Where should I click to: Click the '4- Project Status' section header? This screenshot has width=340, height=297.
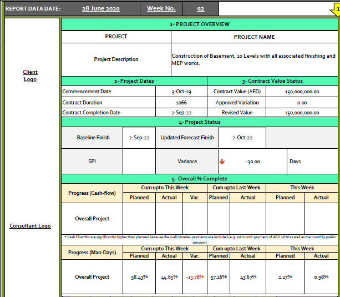[x=200, y=122]
